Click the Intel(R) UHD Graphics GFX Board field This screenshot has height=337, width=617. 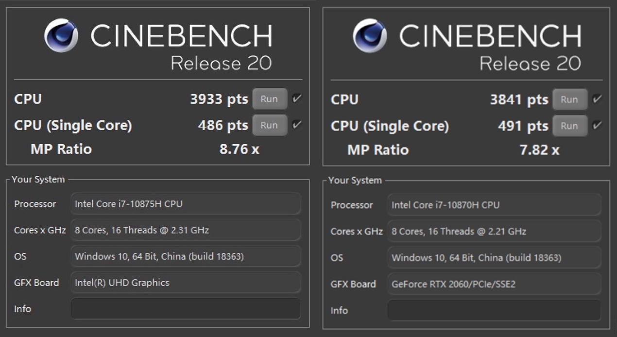click(x=186, y=283)
